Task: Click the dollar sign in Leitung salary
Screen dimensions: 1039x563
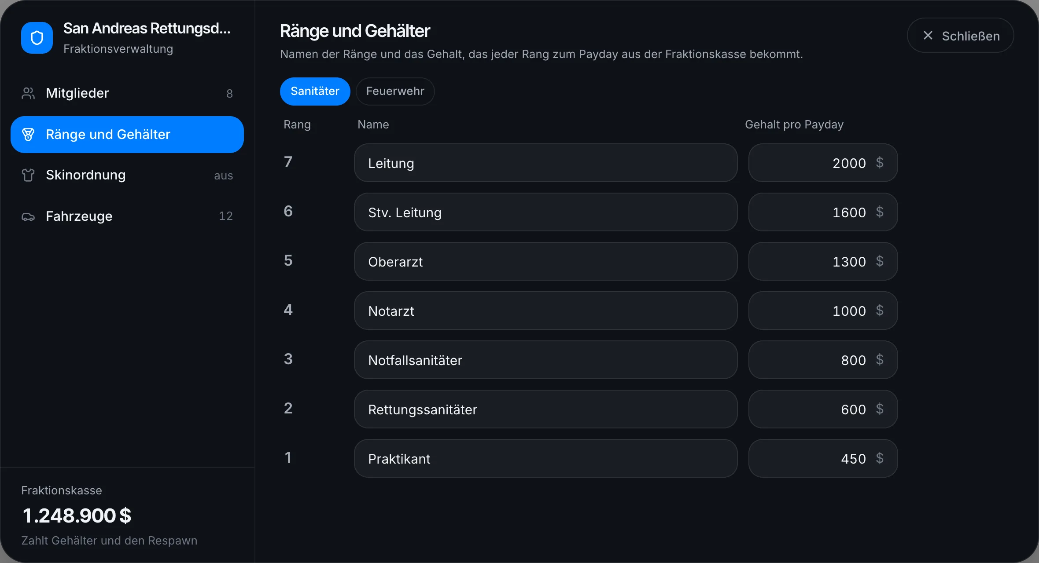Action: (x=880, y=163)
